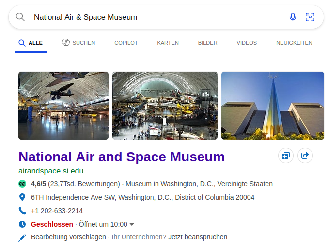Screen dimensions: 328x251
Task: Click the search box with museum query
Action: (x=155, y=17)
